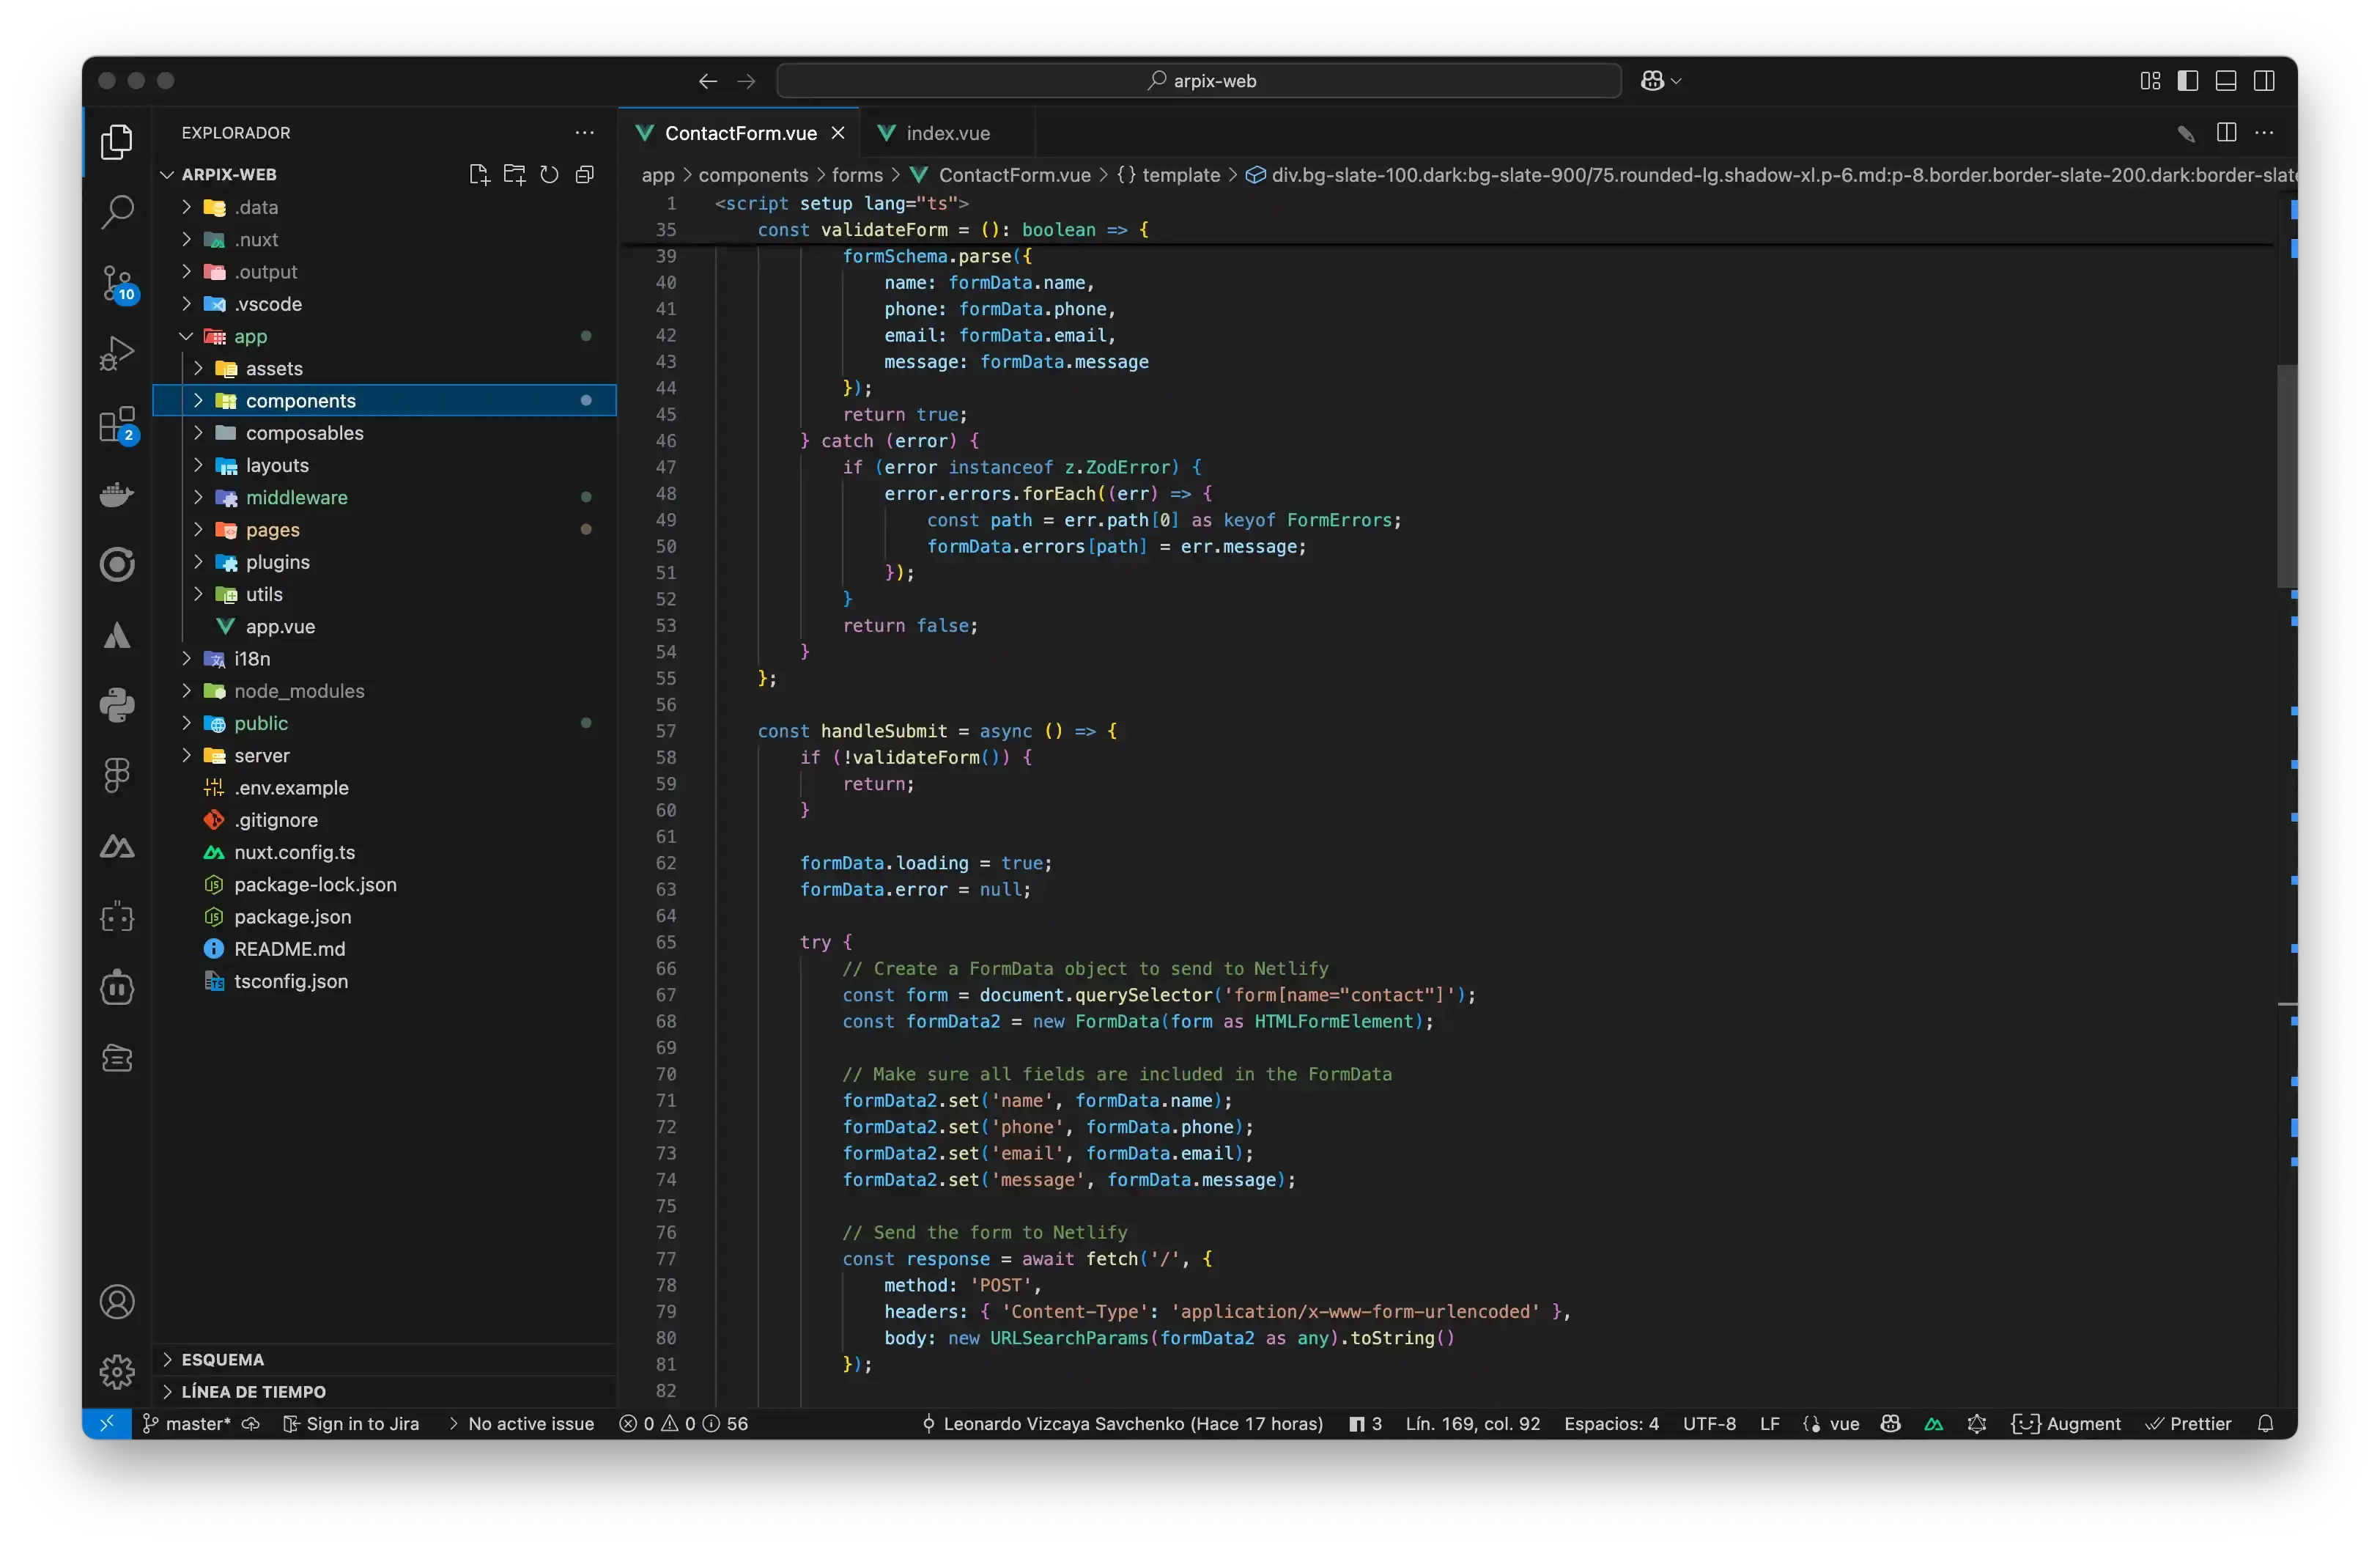This screenshot has width=2380, height=1548.
Task: Toggle secondary side bar visibility
Action: click(x=2264, y=81)
